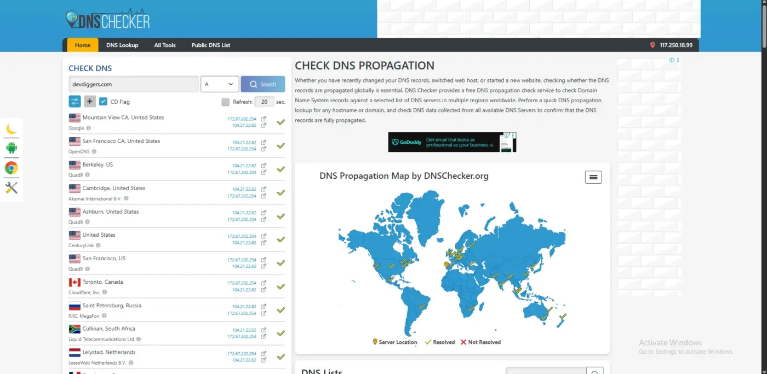
Task: Click the 'CHECK DNS PROPAGATION' heading
Action: 364,66
